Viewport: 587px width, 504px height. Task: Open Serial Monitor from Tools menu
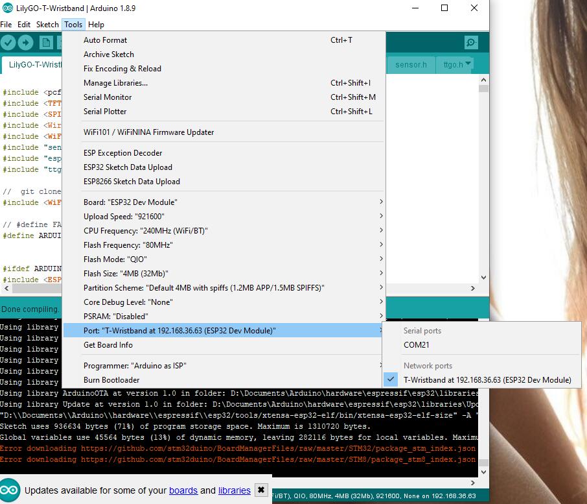tap(224, 97)
